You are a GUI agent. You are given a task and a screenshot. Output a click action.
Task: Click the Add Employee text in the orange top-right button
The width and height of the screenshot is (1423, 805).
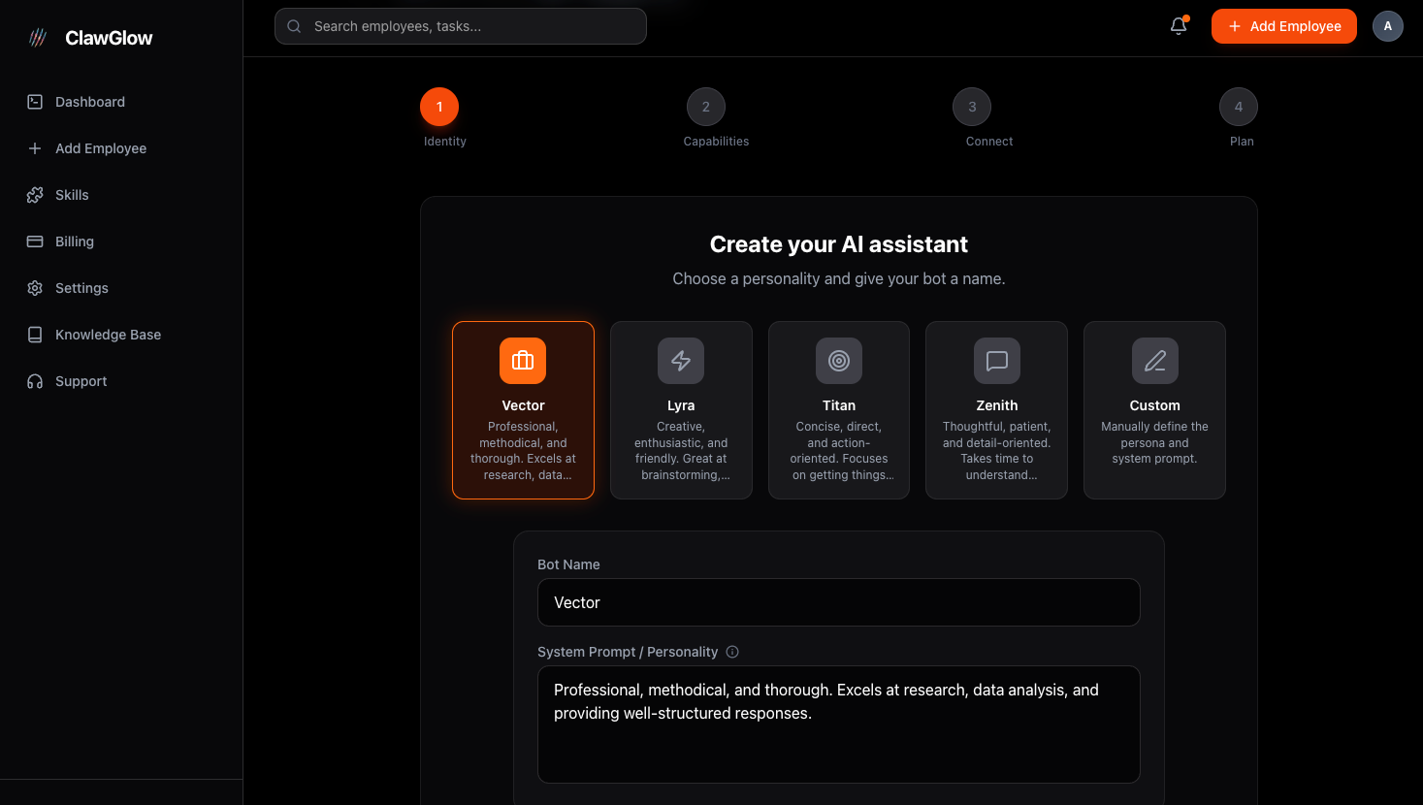click(x=1295, y=26)
